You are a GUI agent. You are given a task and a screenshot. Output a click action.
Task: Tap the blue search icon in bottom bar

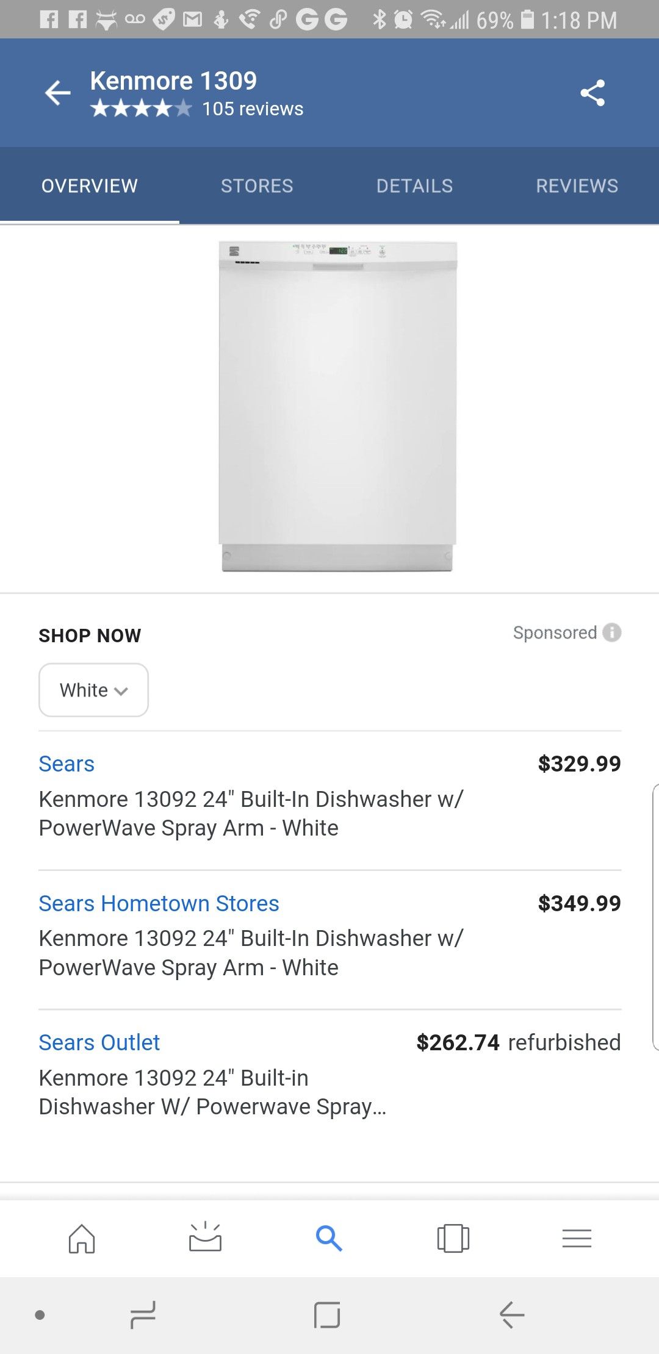click(x=329, y=1239)
